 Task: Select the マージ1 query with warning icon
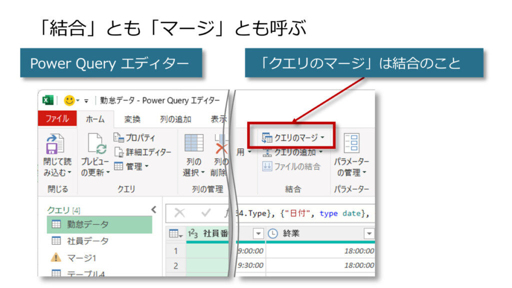click(x=81, y=257)
